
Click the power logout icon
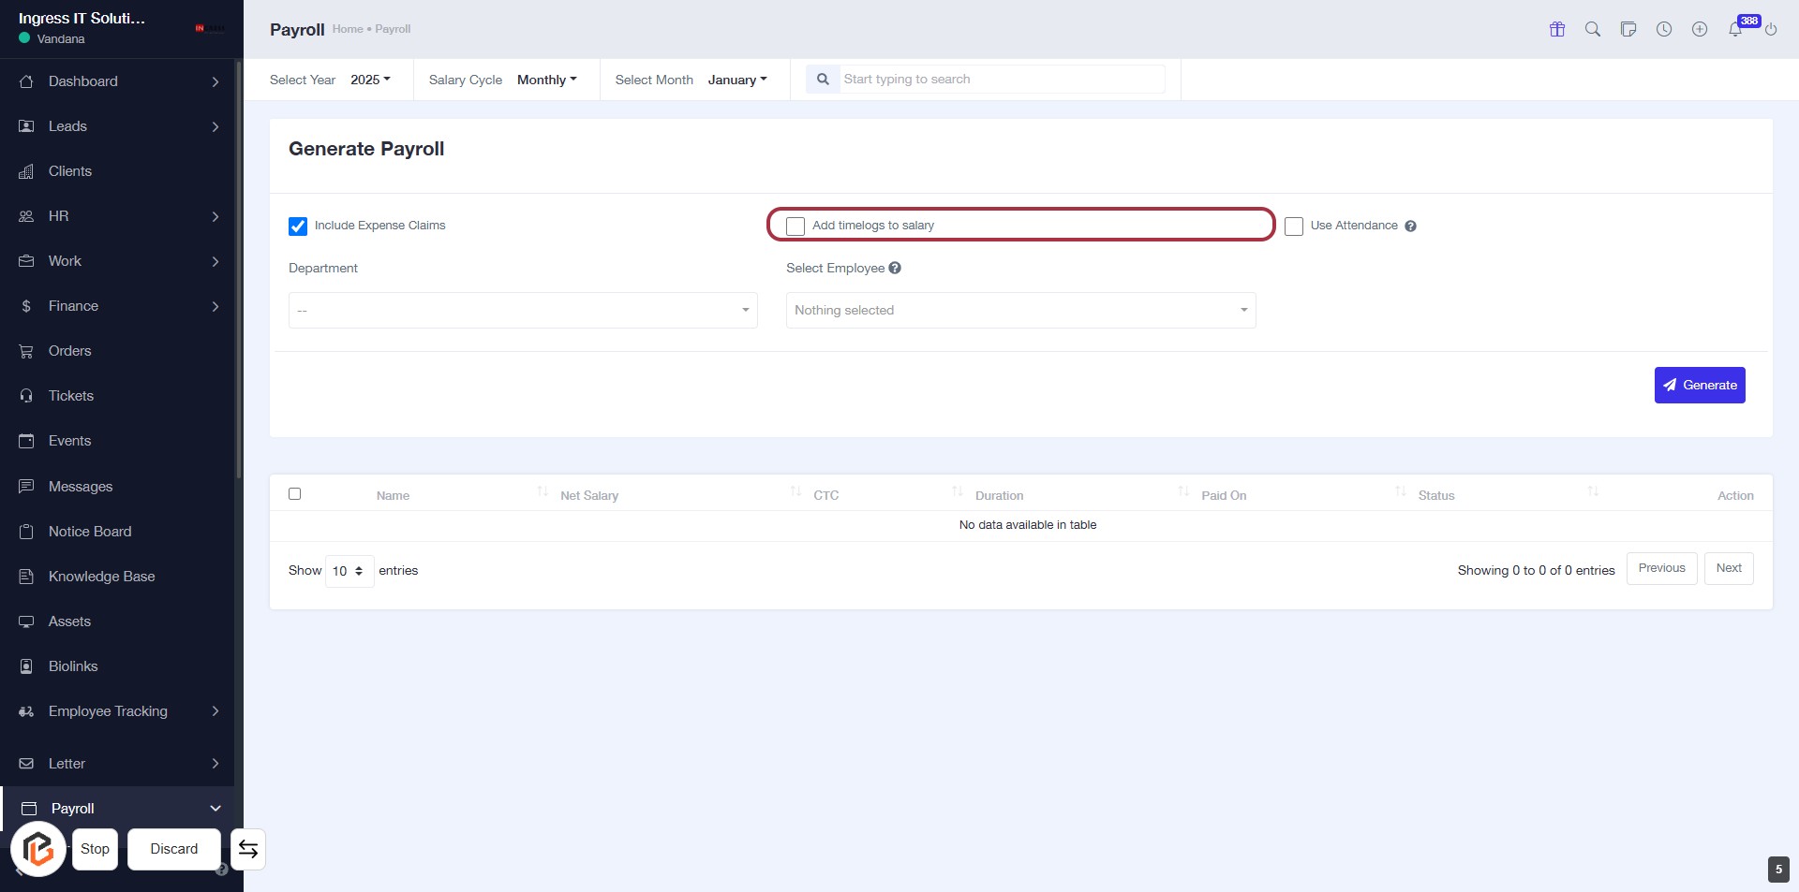1771,29
